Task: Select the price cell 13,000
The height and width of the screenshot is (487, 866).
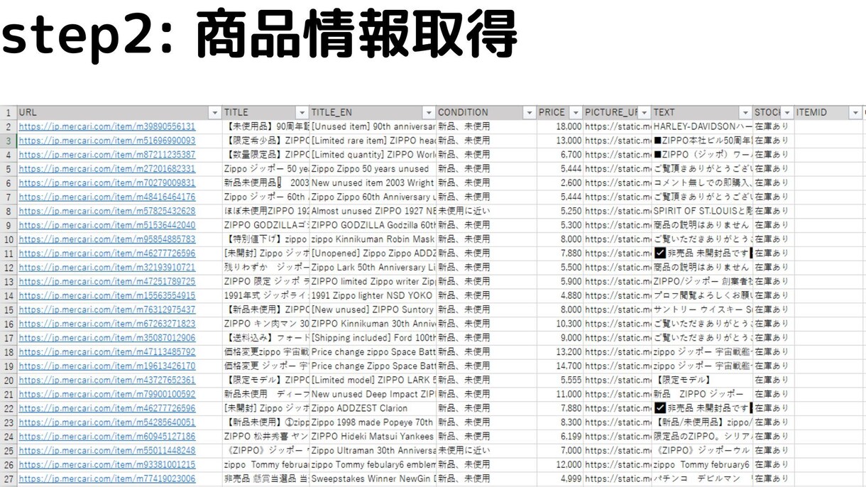Action: coord(560,141)
